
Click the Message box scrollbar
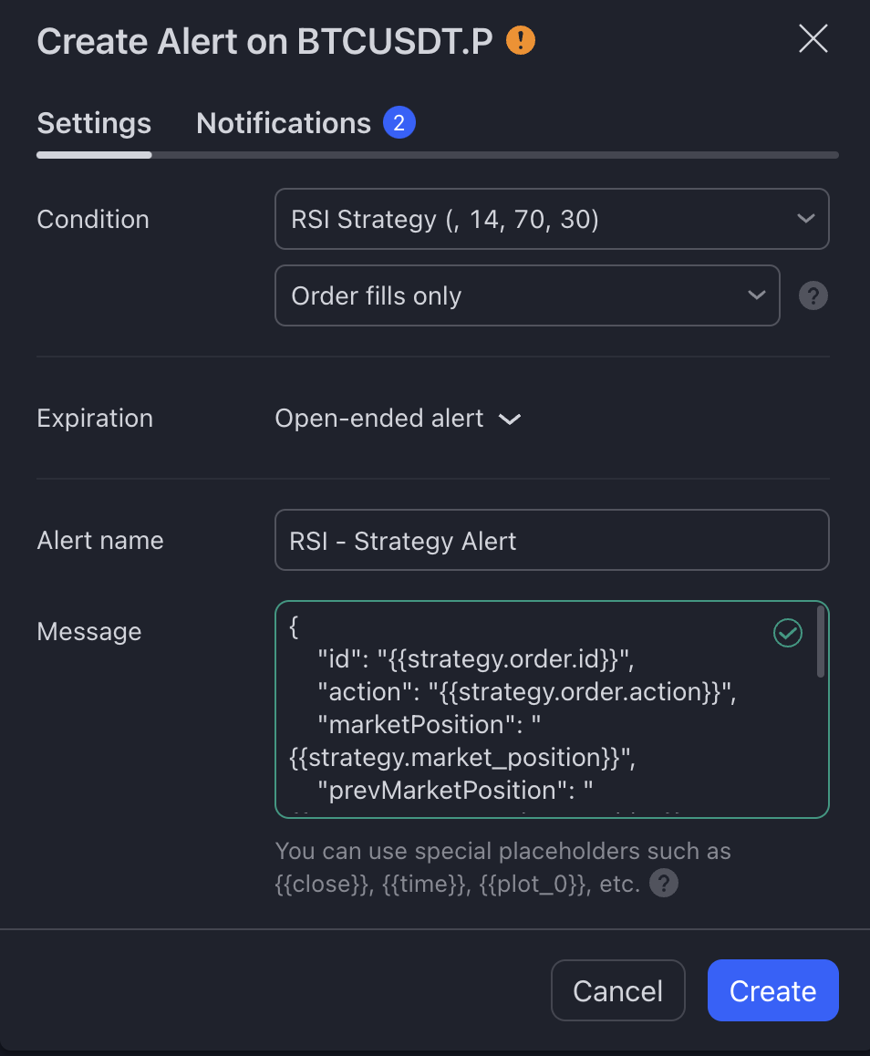coord(821,643)
